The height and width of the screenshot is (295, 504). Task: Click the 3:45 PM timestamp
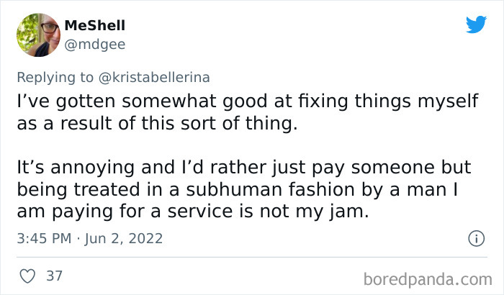(47, 238)
